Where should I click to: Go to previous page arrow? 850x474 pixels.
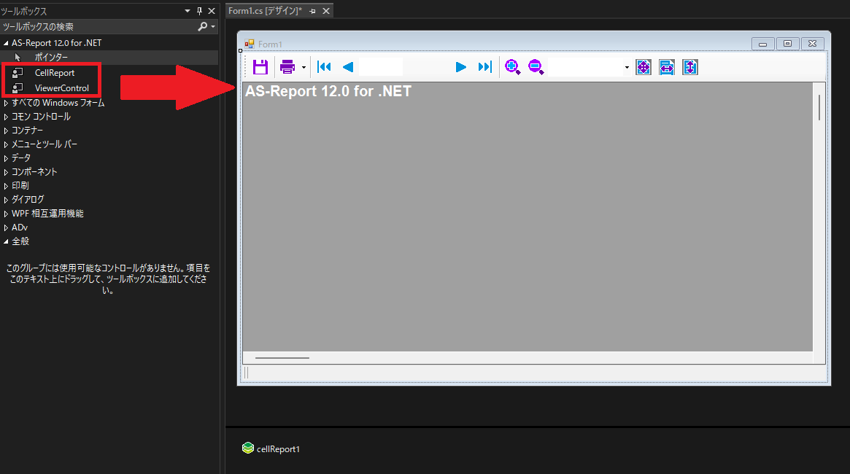pyautogui.click(x=348, y=66)
